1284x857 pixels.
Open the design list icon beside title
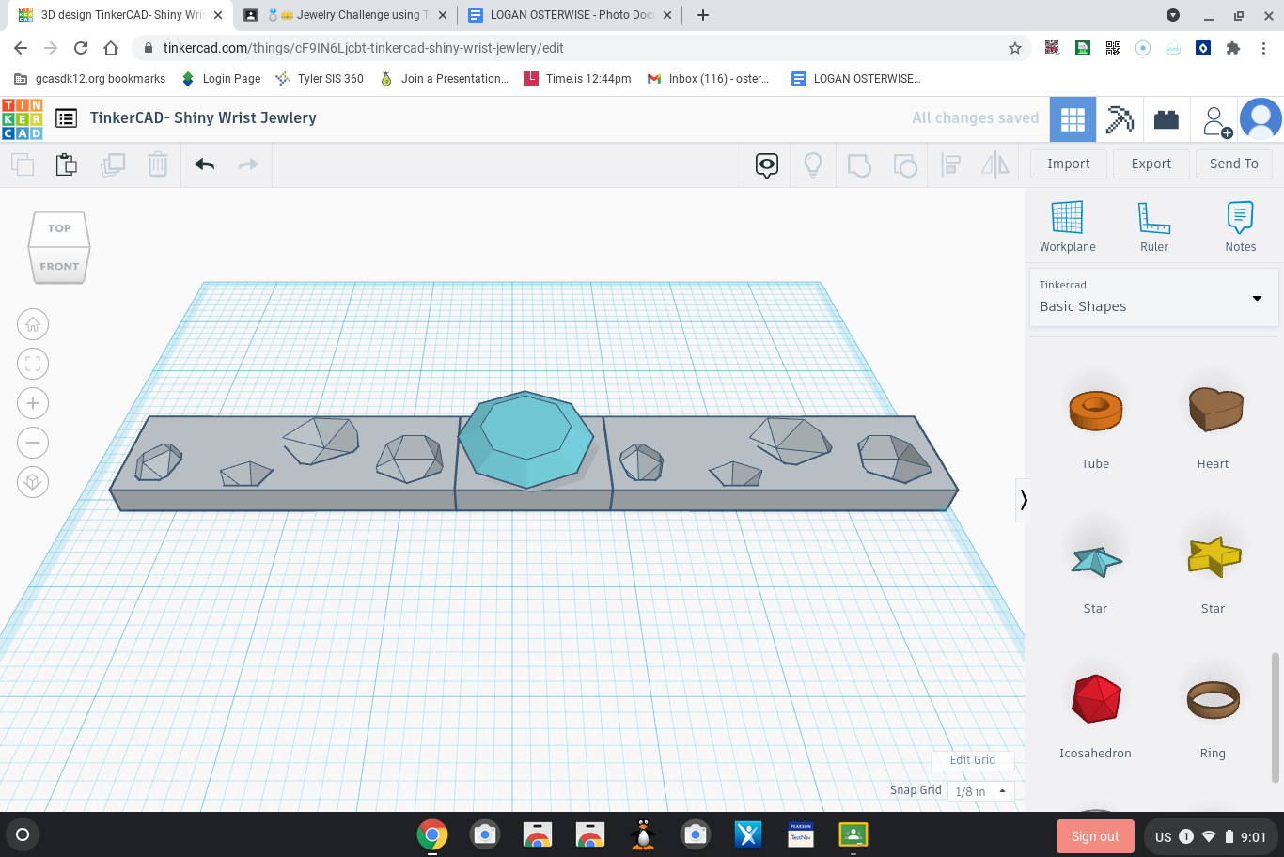pyautogui.click(x=66, y=118)
